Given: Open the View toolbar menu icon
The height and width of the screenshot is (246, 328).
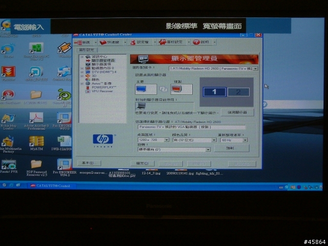Looking at the screenshot, I should pos(78,43).
